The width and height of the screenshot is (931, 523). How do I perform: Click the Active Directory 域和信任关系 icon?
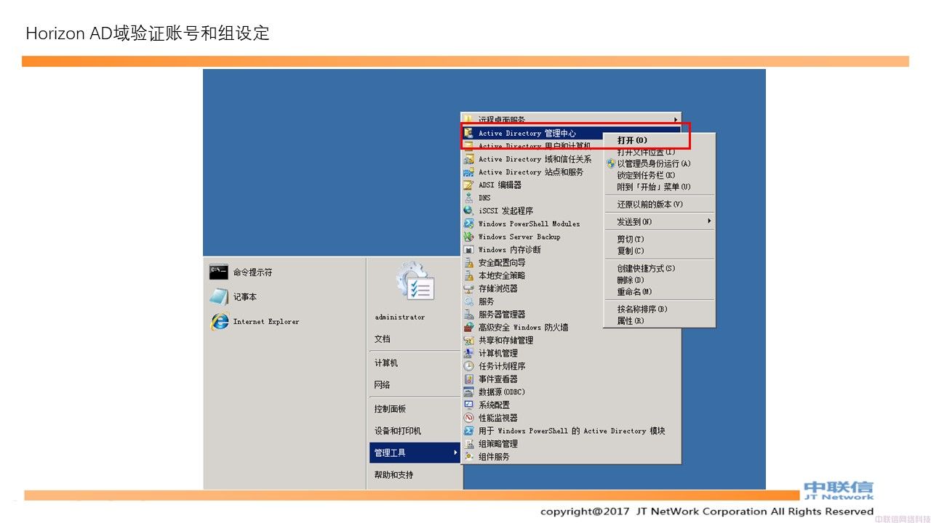[469, 159]
